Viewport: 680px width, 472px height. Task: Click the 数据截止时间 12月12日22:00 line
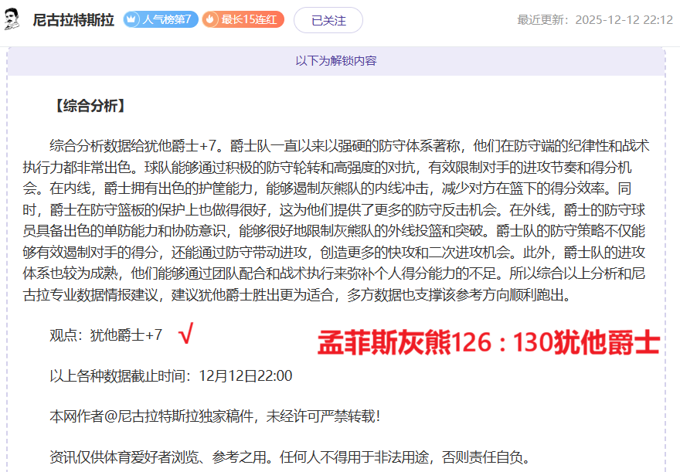click(171, 376)
